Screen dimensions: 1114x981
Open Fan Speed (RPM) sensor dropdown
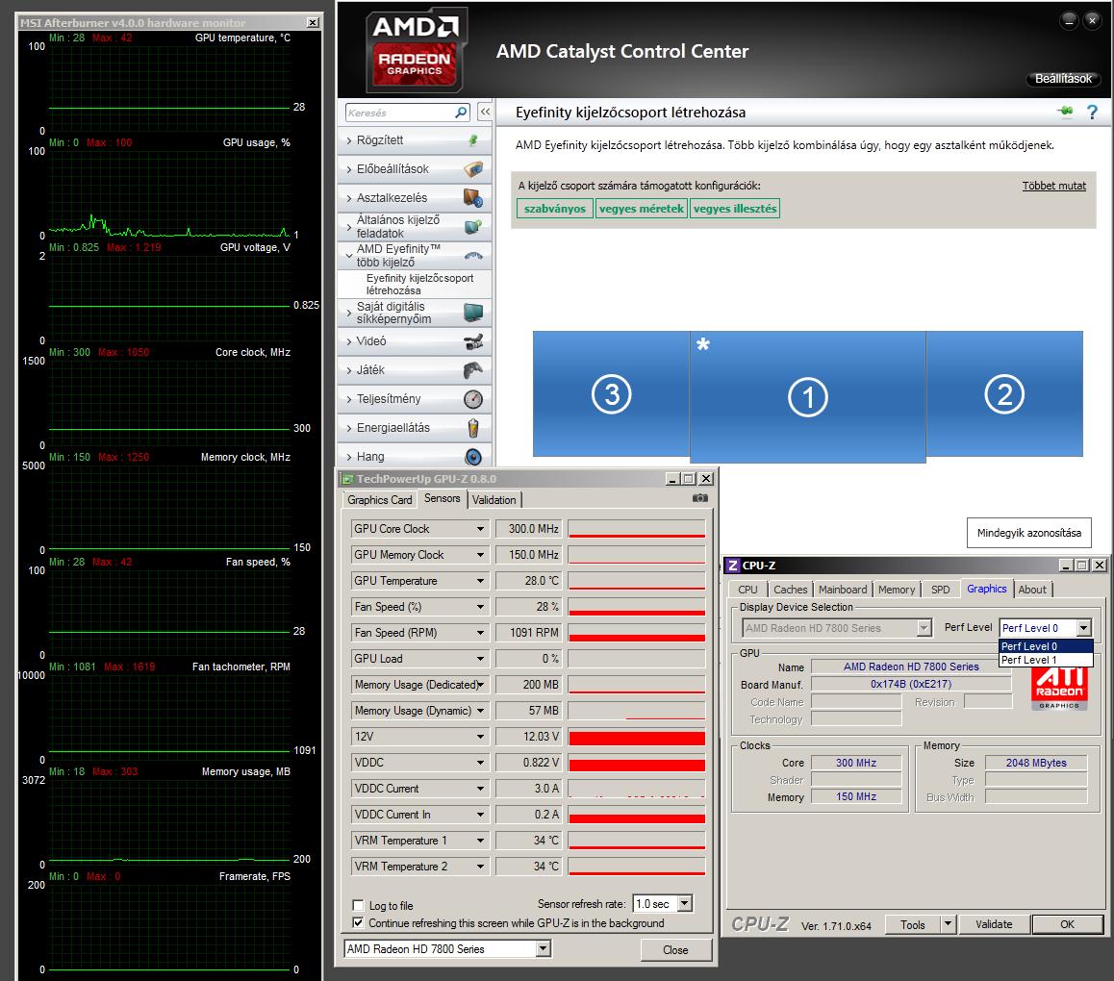480,633
